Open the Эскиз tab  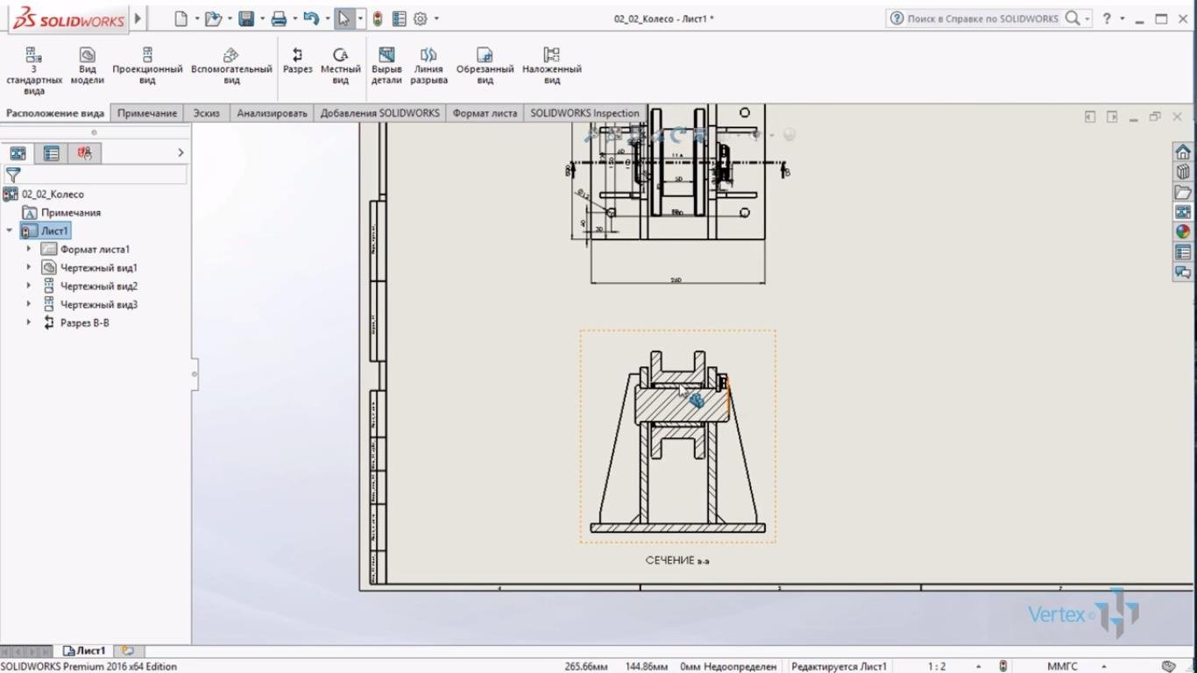[x=207, y=113]
